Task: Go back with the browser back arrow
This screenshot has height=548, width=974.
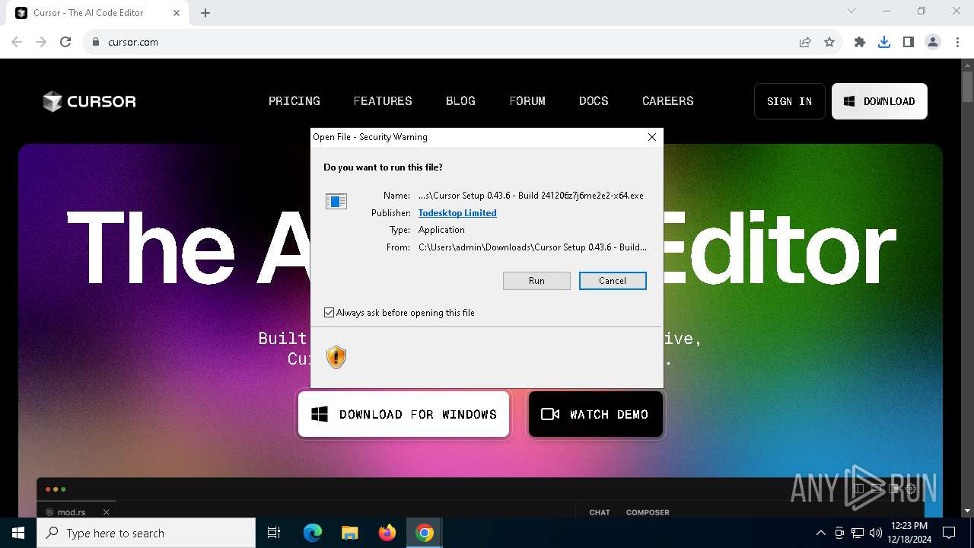Action: [17, 43]
